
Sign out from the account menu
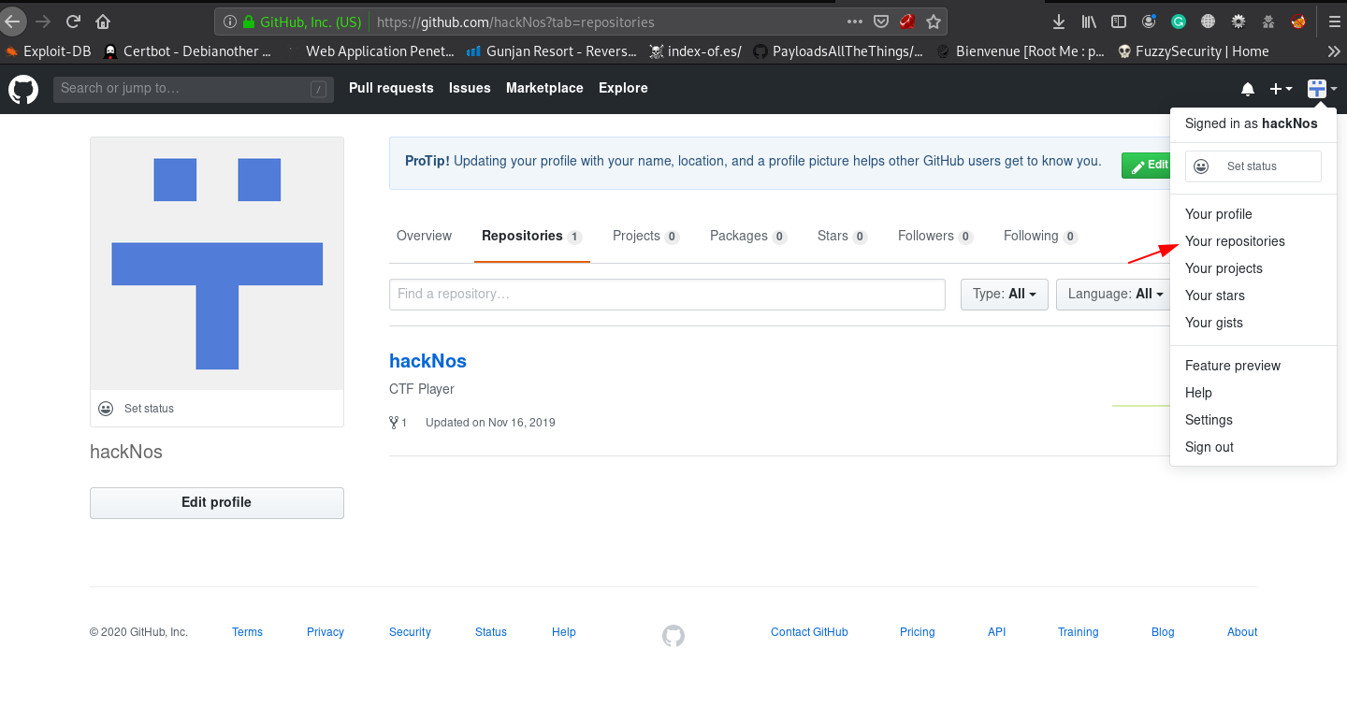(x=1209, y=447)
